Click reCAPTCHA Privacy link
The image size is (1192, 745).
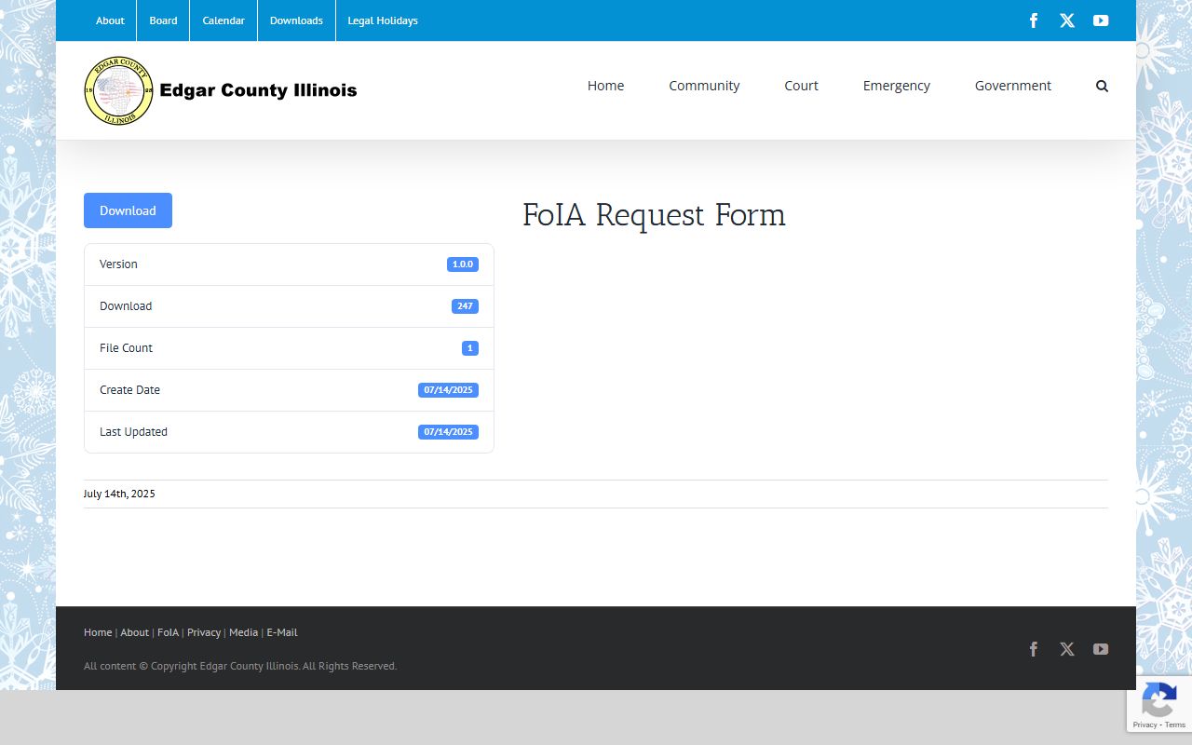(1144, 725)
